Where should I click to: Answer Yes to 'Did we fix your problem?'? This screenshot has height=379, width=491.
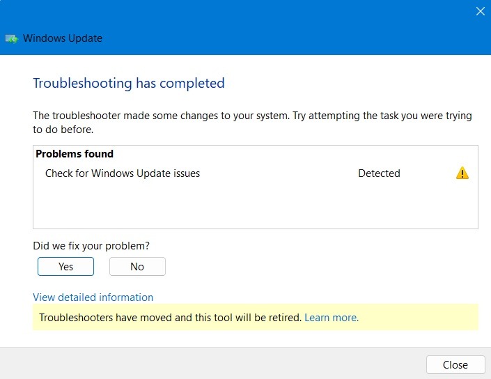pos(65,267)
